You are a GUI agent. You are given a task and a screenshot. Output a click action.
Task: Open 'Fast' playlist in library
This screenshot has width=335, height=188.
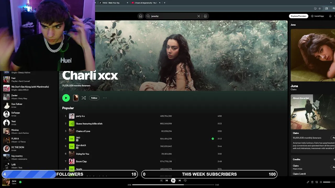point(29,79)
